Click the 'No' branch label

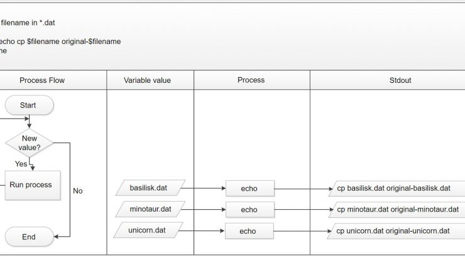[x=78, y=191]
